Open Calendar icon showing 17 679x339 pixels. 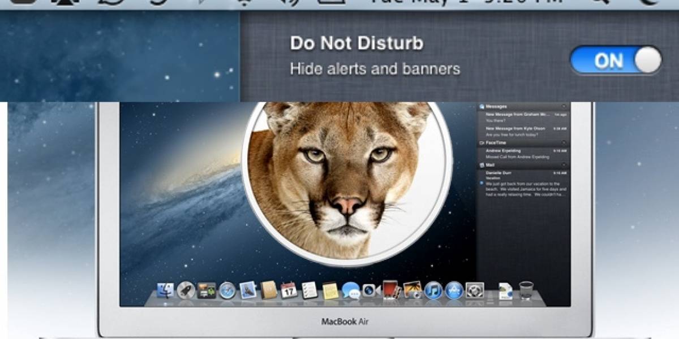point(289,290)
